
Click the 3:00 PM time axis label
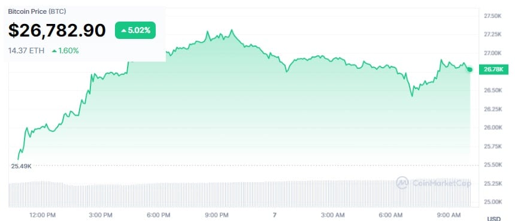tap(101, 216)
